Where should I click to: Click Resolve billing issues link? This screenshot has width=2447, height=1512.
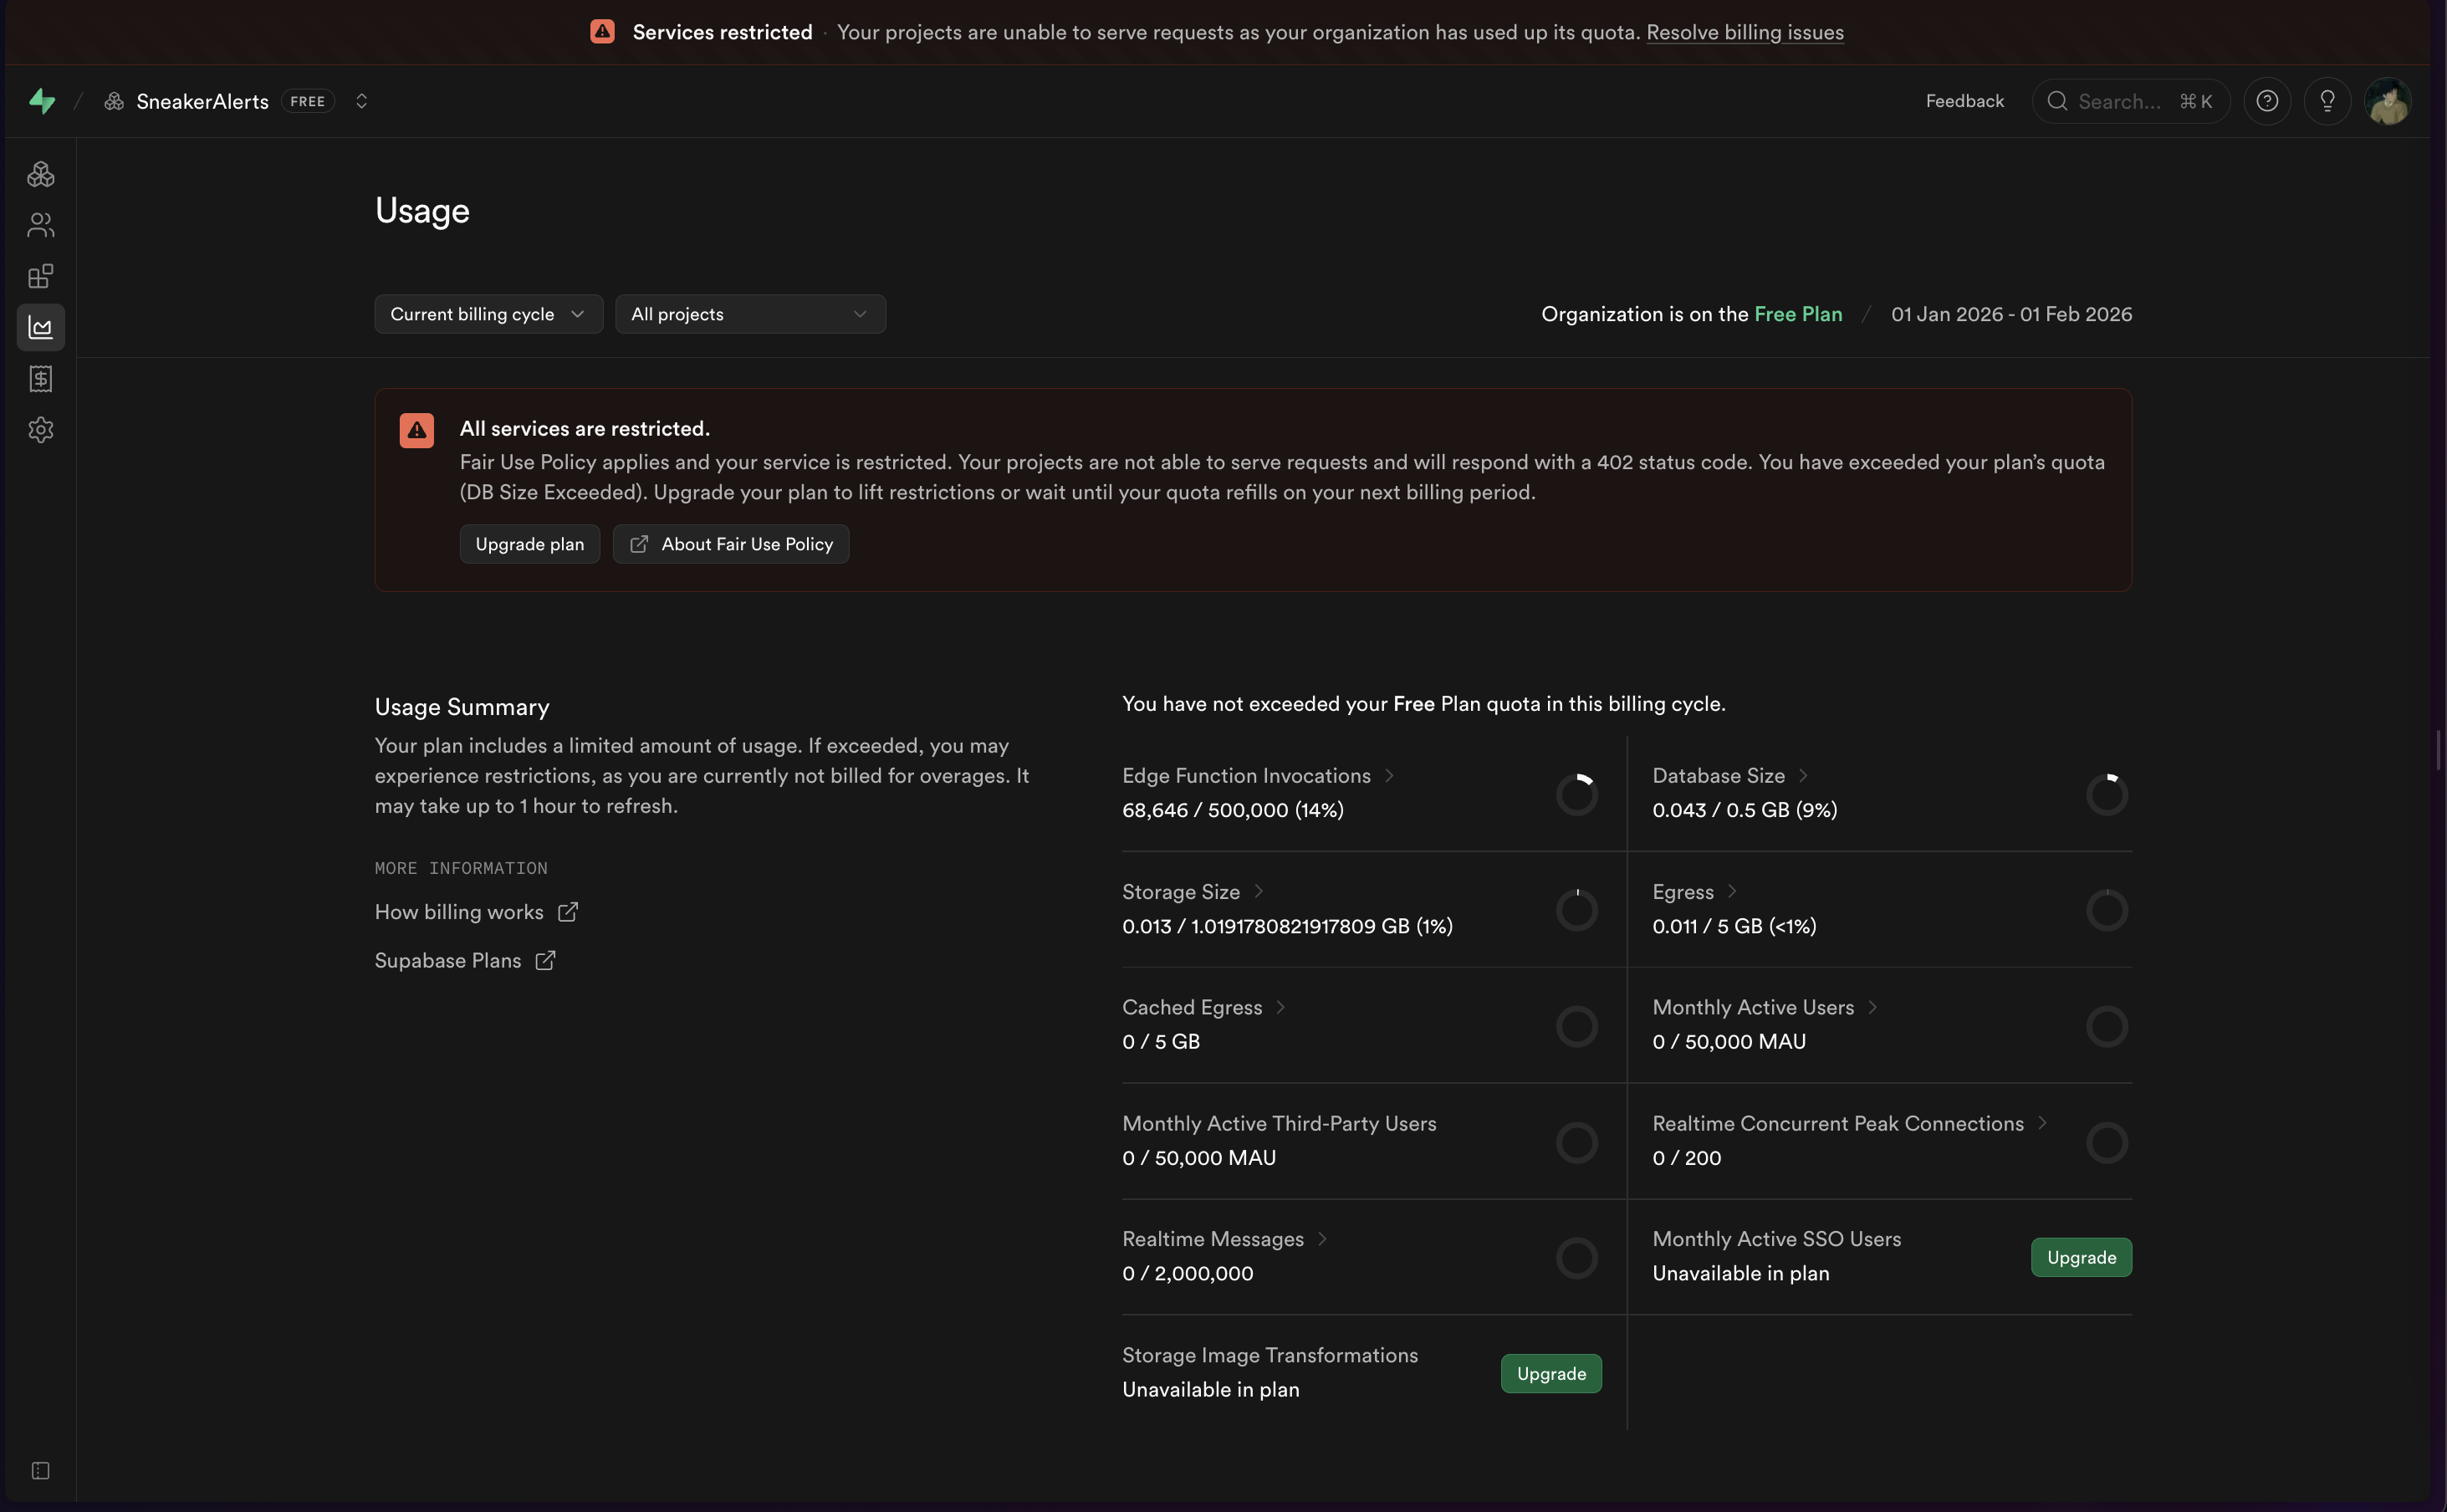[1744, 32]
